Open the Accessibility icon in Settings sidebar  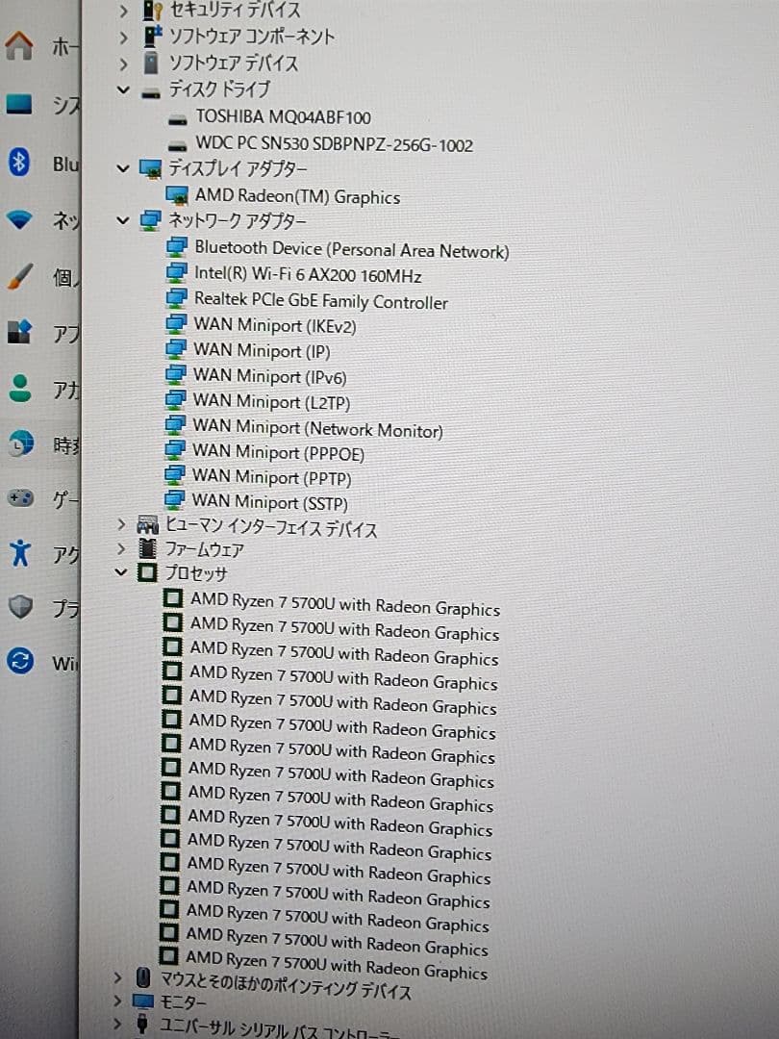[x=20, y=552]
